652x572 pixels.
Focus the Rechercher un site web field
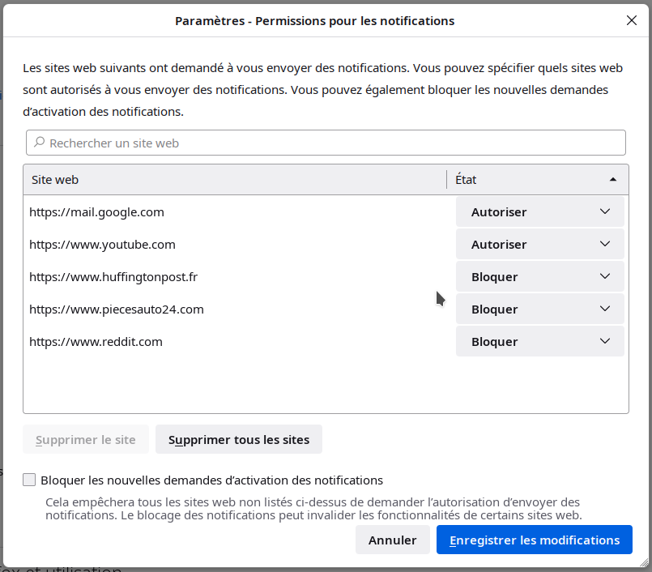332,143
